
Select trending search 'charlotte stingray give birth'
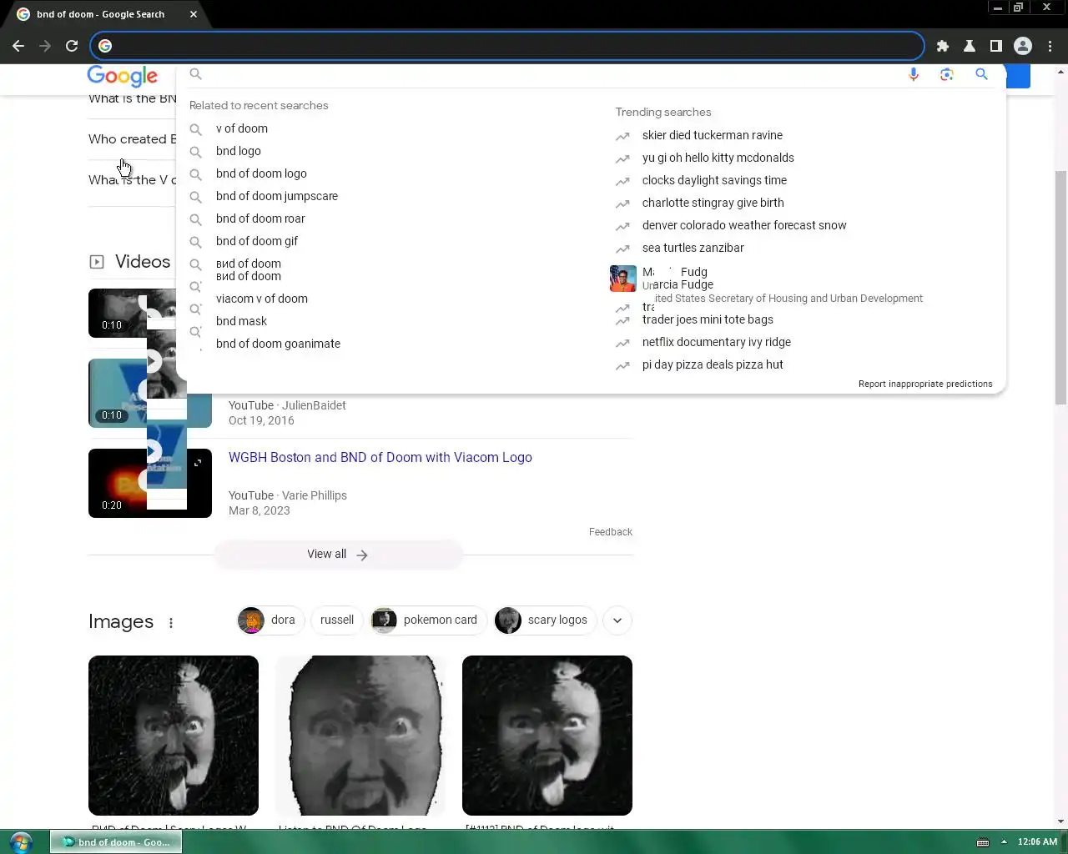(x=713, y=203)
